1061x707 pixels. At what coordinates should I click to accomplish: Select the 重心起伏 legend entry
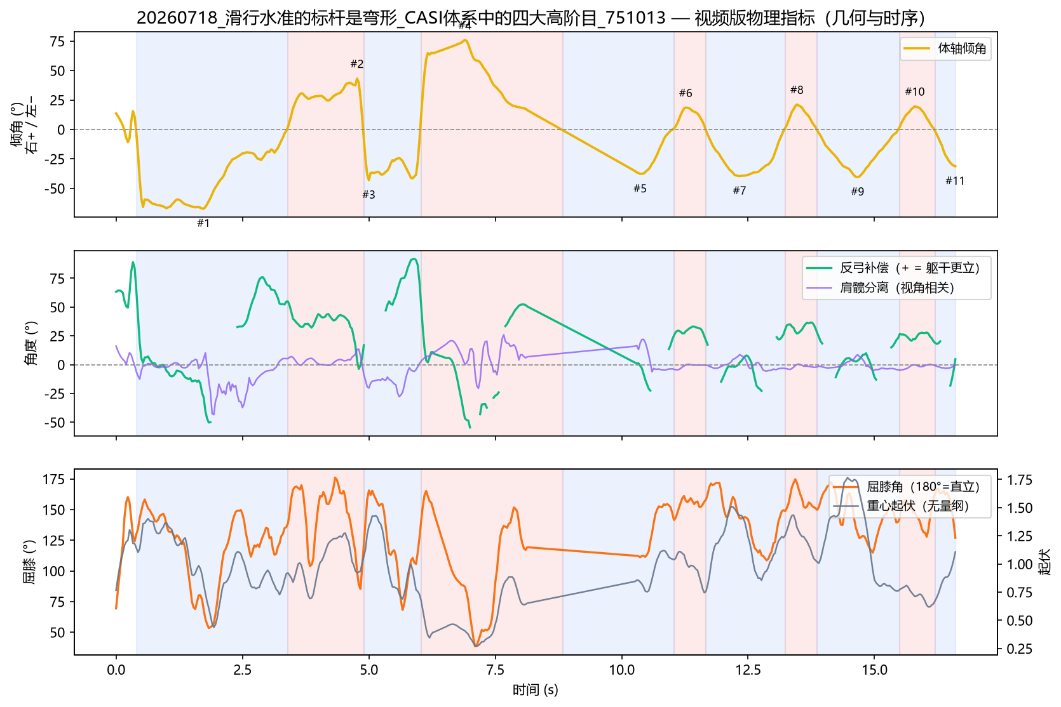[x=902, y=506]
